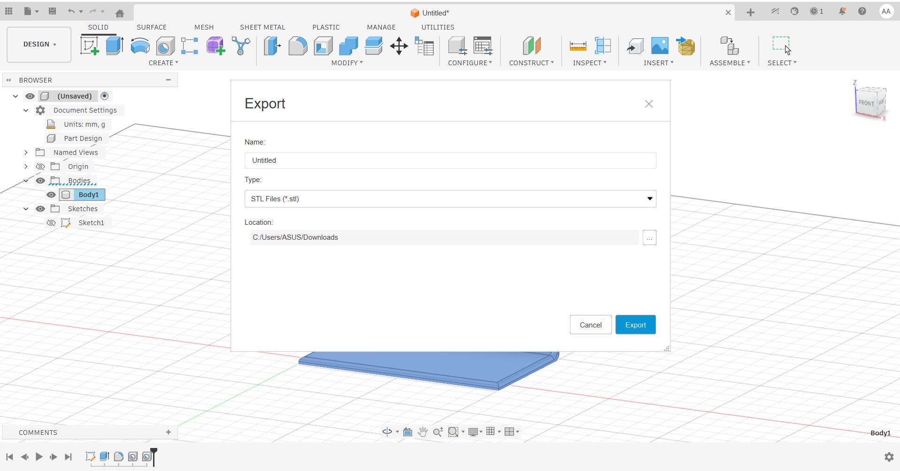Select the Offset Face tool
Screen dimensions: 900x471
click(374, 46)
